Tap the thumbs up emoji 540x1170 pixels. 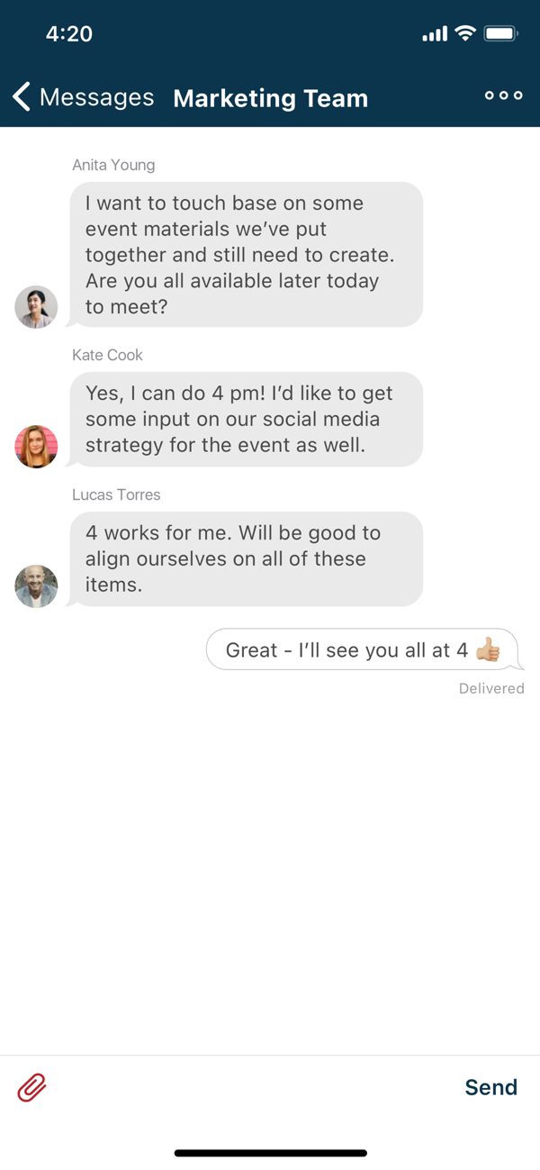(488, 649)
